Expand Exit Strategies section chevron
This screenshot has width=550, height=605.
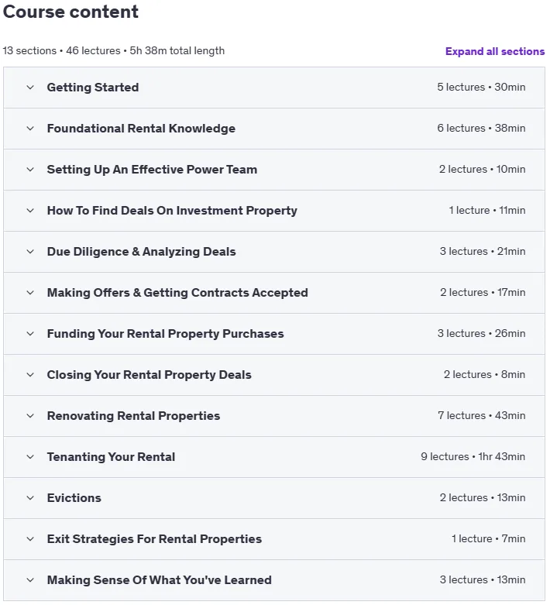(30, 539)
